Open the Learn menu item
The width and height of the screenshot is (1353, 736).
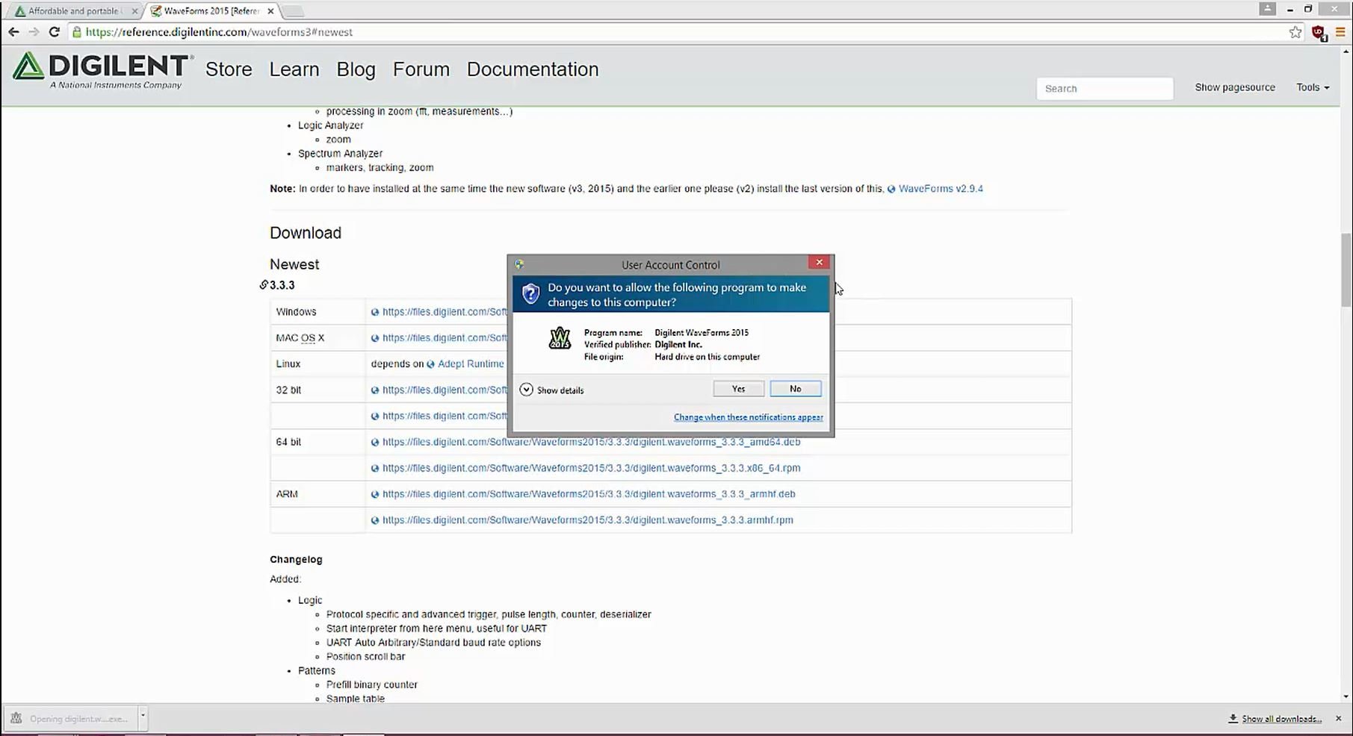(294, 69)
